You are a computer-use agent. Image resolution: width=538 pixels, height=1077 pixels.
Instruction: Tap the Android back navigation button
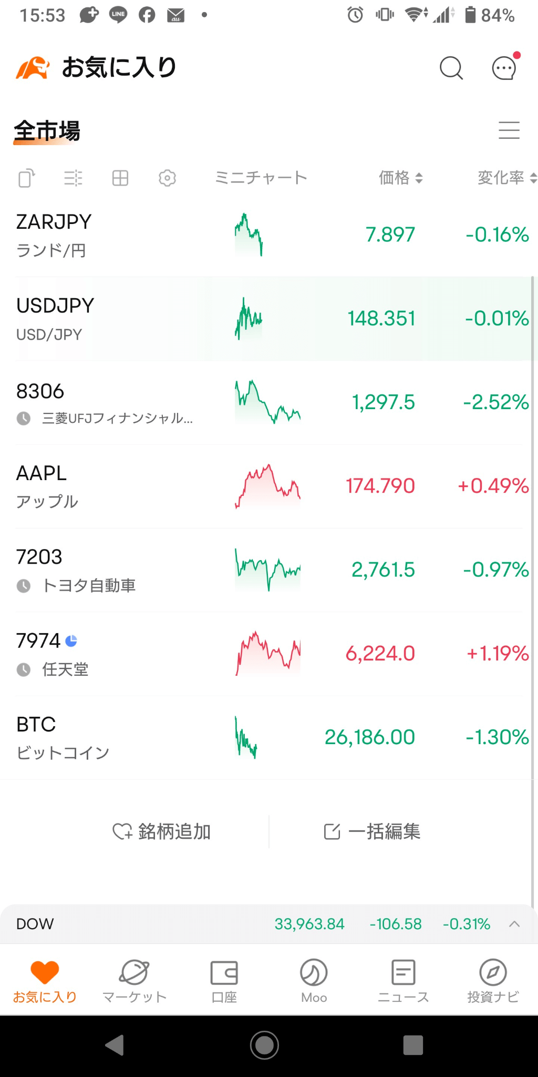115,1045
